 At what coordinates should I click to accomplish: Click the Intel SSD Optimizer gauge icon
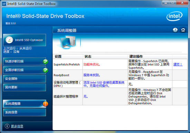pyautogui.click(x=9, y=40)
